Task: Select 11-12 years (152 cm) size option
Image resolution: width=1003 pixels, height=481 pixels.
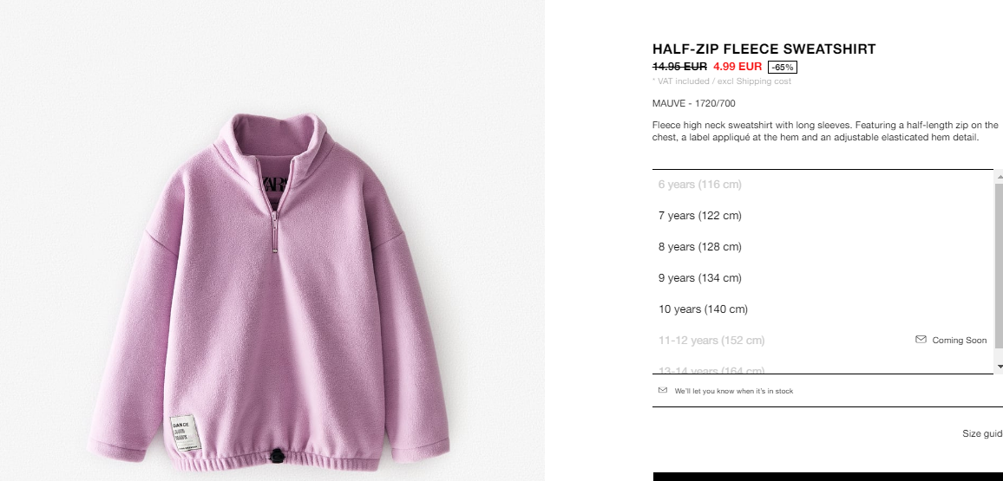Action: click(823, 341)
